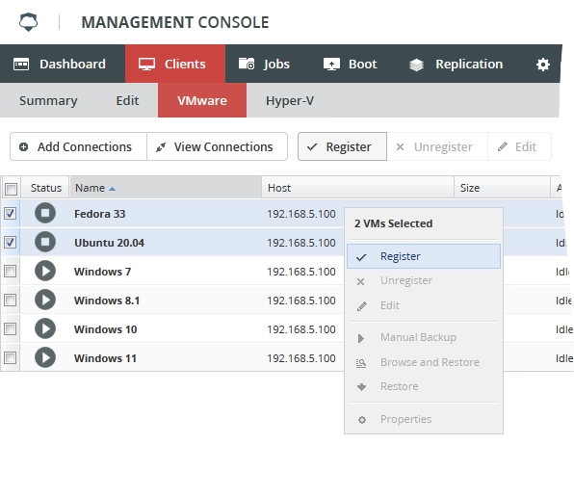Choose Register from the context menu
The width and height of the screenshot is (574, 497).
click(424, 256)
